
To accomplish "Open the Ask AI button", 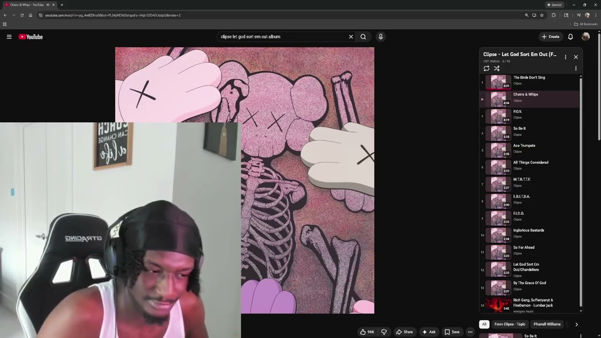I will tap(429, 332).
